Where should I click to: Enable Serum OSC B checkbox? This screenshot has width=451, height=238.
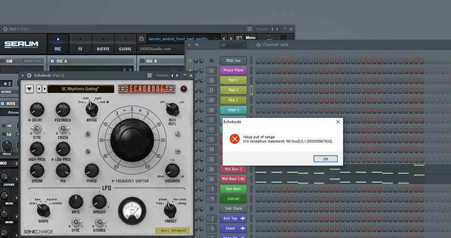click(x=142, y=61)
